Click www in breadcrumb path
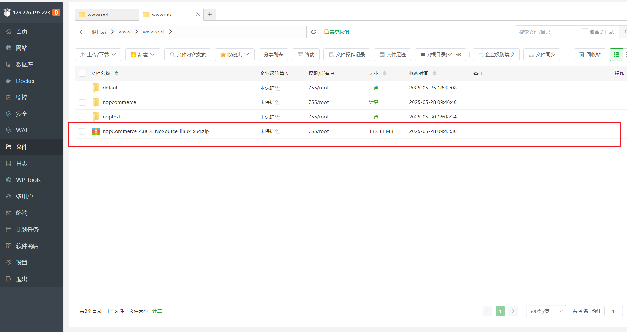The image size is (627, 332). 124,32
